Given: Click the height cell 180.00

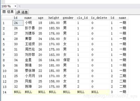Looking at the screenshot, I should [x=55, y=23].
